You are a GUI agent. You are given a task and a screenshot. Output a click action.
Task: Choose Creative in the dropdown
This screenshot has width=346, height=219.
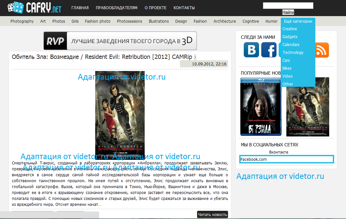[290, 29]
